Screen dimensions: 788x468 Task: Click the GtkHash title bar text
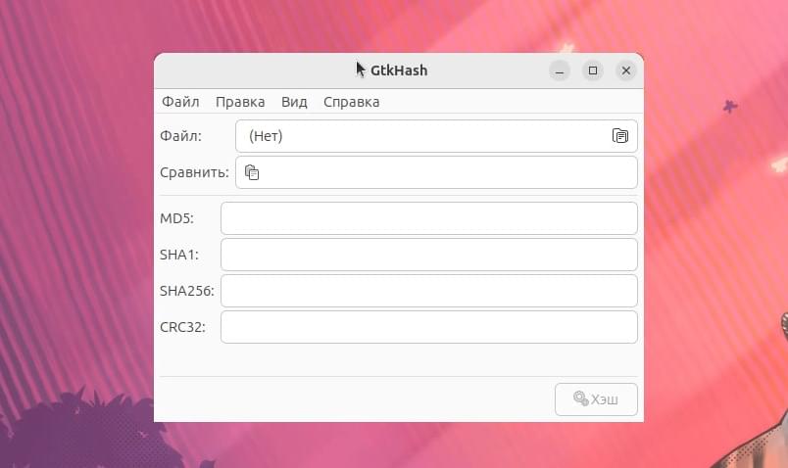pos(399,70)
